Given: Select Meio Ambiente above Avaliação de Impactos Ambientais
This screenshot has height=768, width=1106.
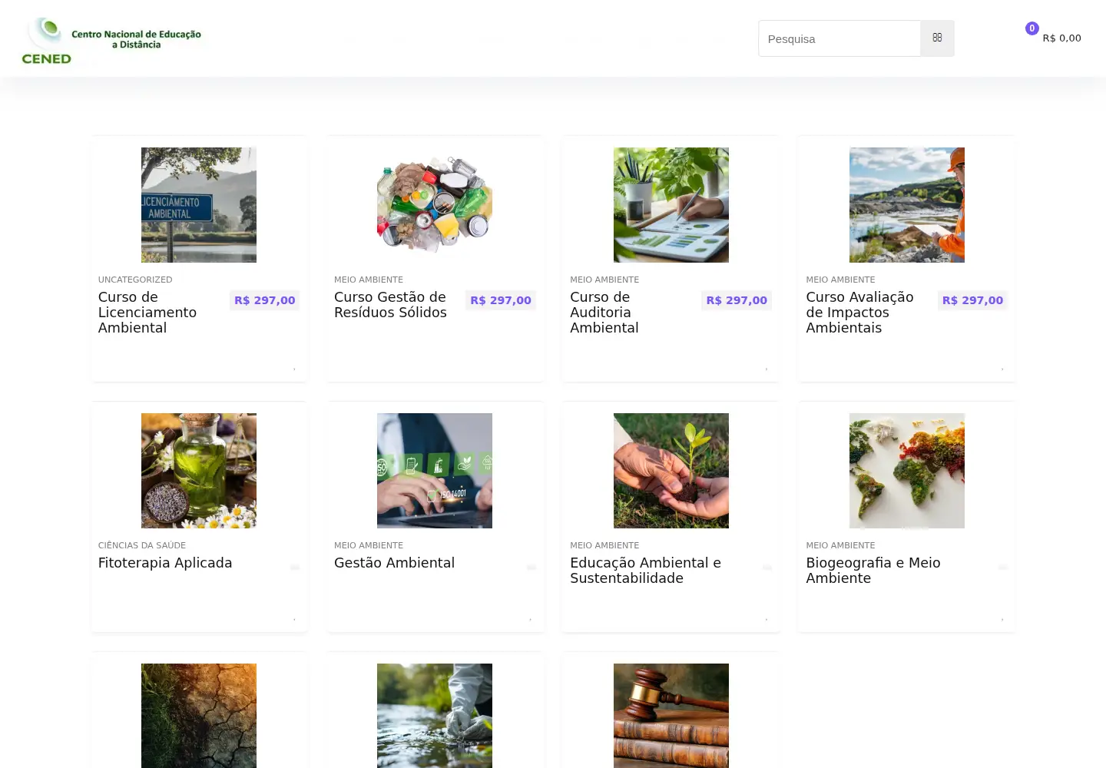Looking at the screenshot, I should point(840,280).
